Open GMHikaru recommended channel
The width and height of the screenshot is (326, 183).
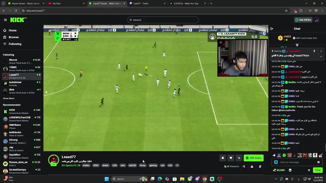22,126
